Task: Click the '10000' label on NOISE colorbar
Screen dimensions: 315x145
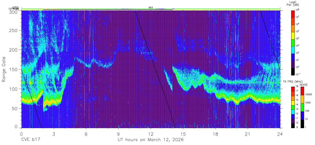Action: point(309,94)
